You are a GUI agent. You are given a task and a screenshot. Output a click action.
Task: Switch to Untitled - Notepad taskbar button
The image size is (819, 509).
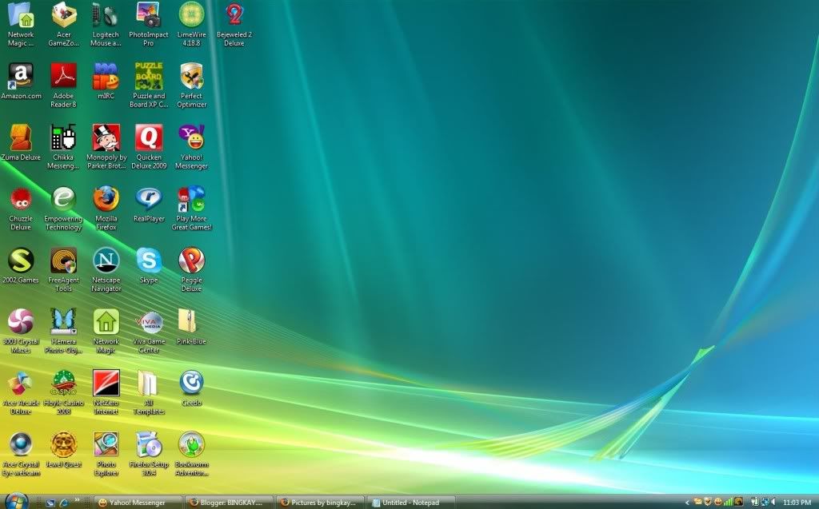click(411, 503)
